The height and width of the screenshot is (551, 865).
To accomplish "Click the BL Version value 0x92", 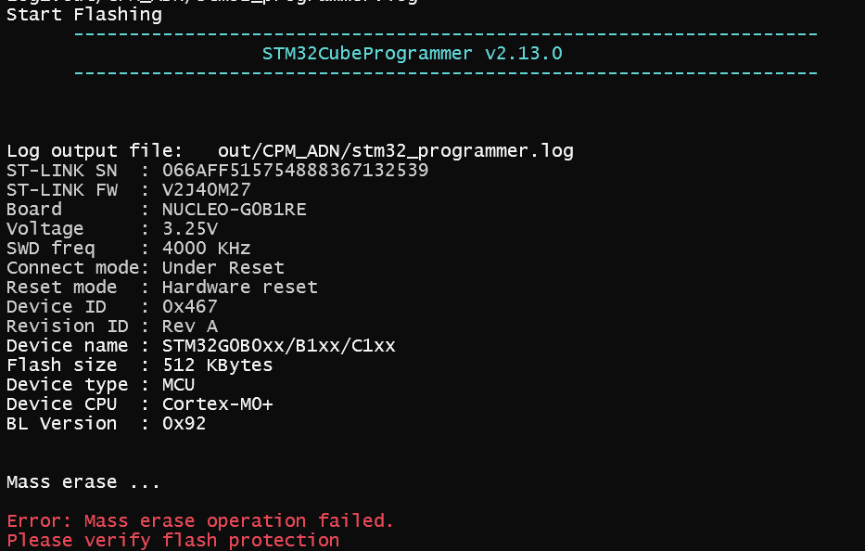I will [184, 424].
